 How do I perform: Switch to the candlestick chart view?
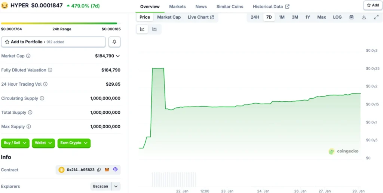tap(154, 29)
